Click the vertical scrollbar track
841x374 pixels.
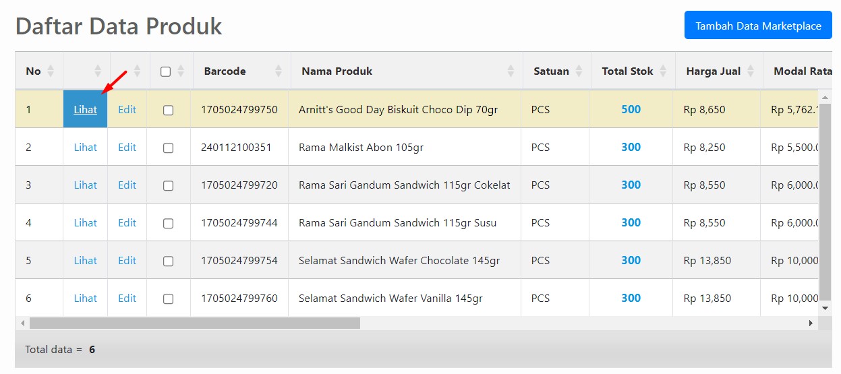click(825, 202)
